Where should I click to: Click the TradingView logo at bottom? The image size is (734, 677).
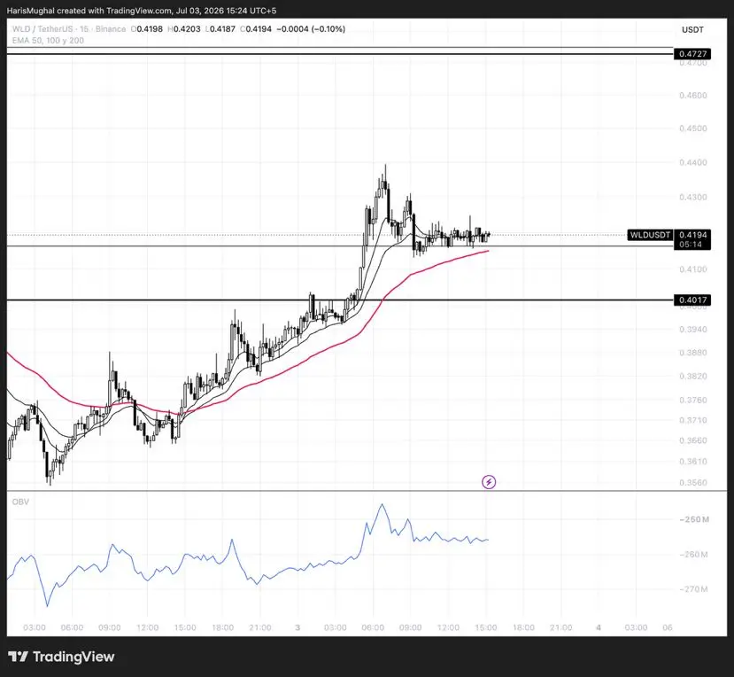[x=61, y=657]
